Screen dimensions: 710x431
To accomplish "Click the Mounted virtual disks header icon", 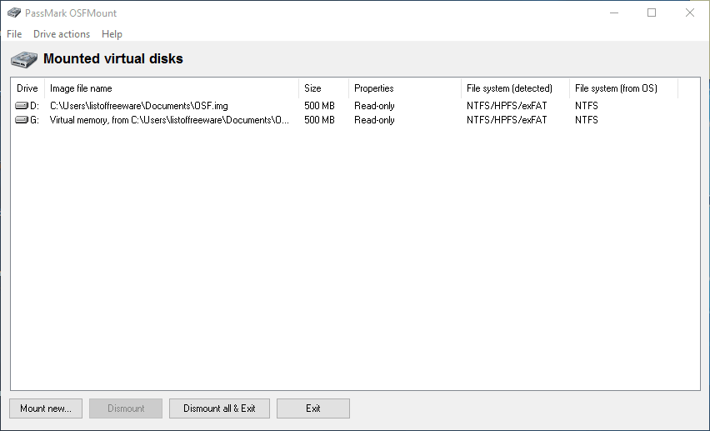I will pos(24,59).
